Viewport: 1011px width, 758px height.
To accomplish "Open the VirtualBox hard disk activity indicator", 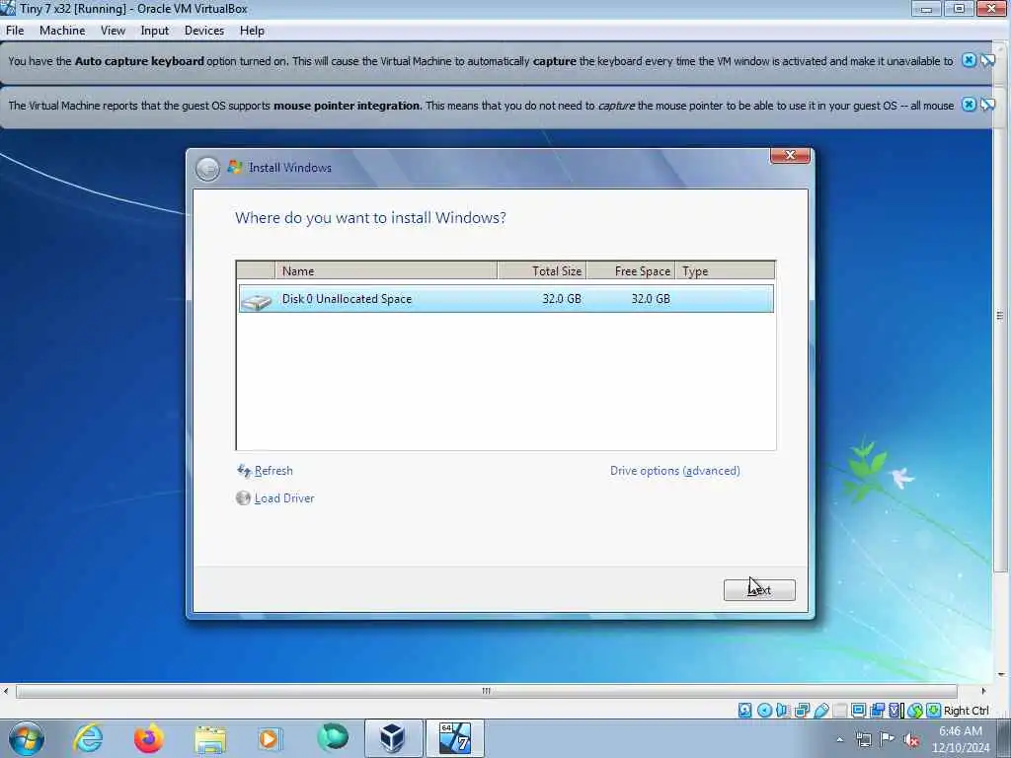I will pos(744,711).
